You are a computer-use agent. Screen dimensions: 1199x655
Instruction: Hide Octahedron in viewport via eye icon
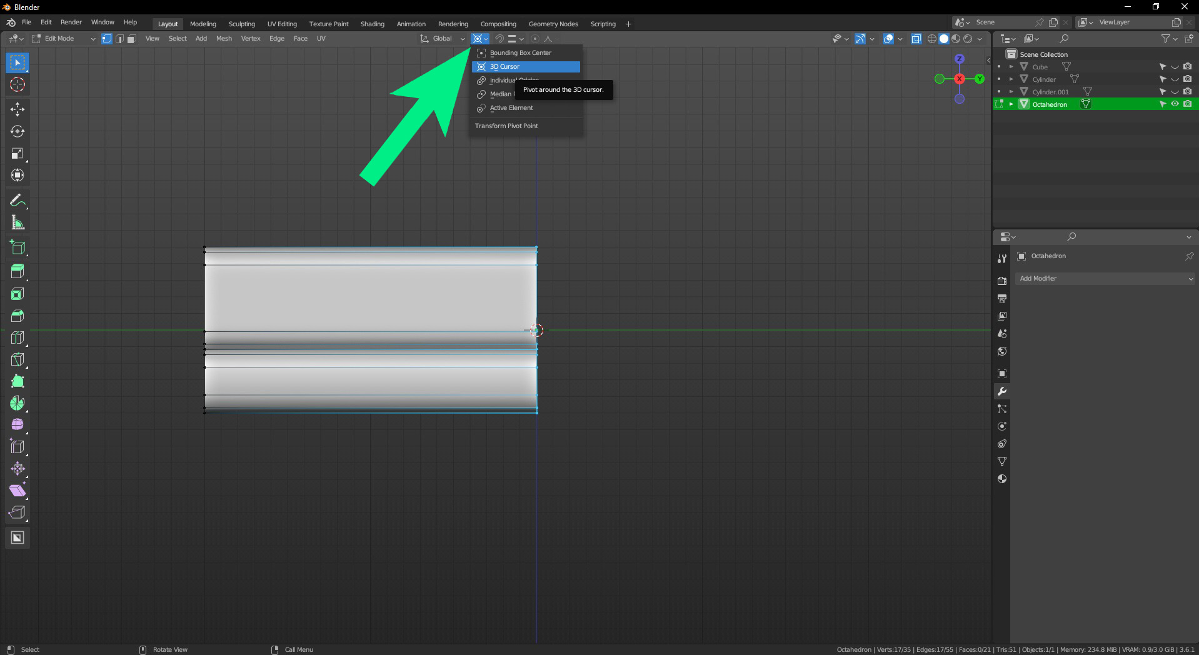1175,104
